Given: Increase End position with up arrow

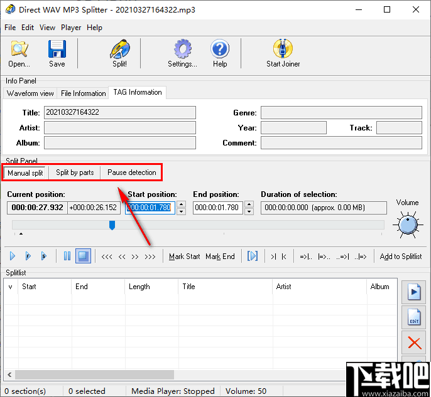Looking at the screenshot, I should (x=249, y=204).
